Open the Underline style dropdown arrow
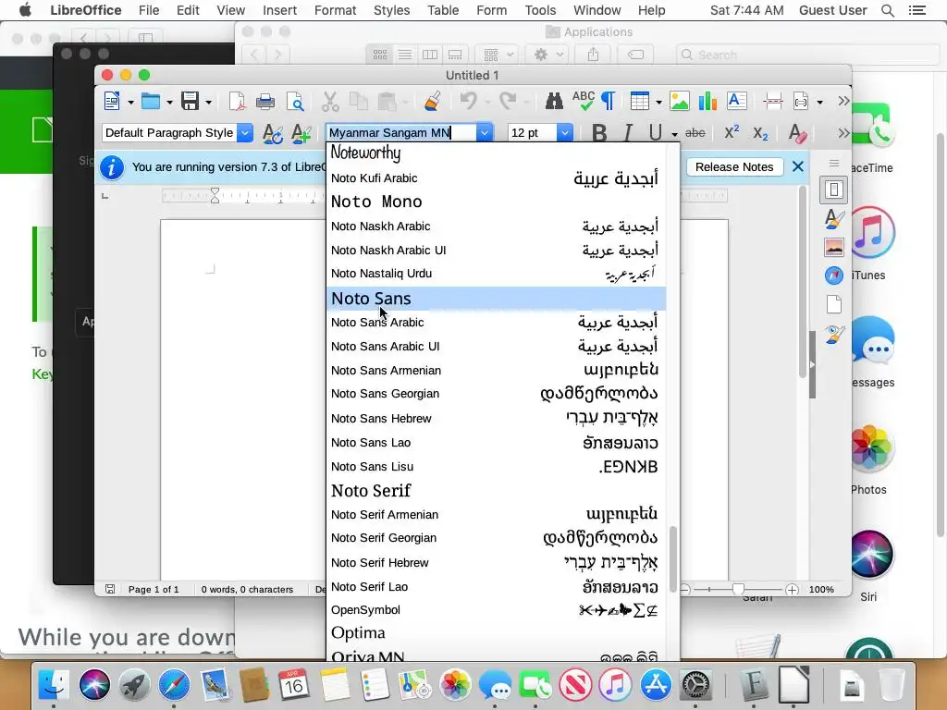The width and height of the screenshot is (947, 710). coord(674,135)
